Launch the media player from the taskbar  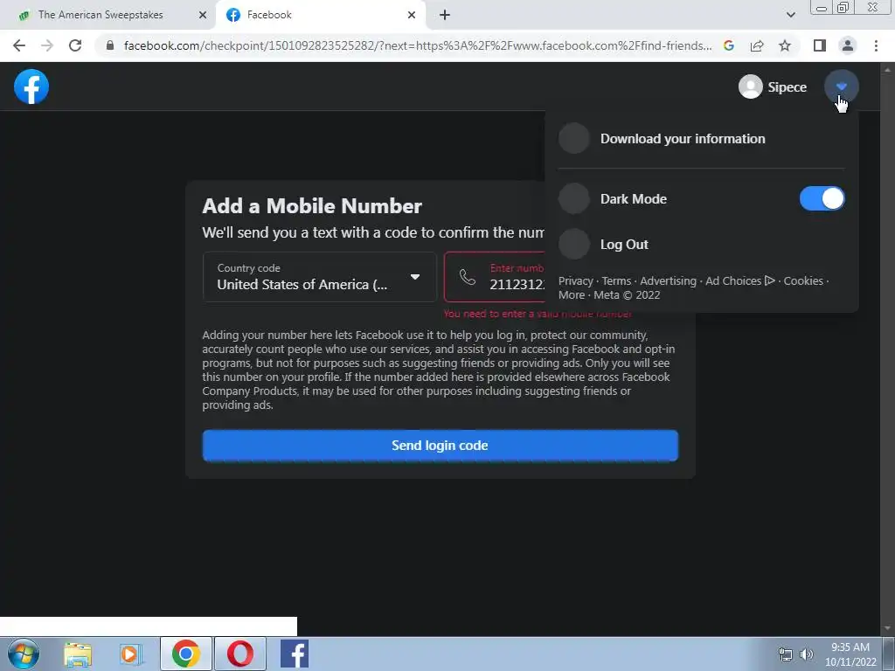click(x=130, y=654)
